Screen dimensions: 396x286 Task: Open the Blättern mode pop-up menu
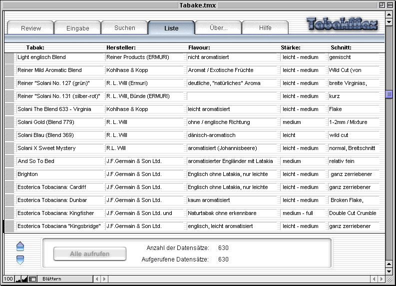click(x=65, y=279)
